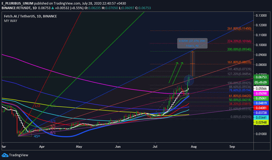Select the 100.00%(0.05925) Fibonacci label

(239, 83)
